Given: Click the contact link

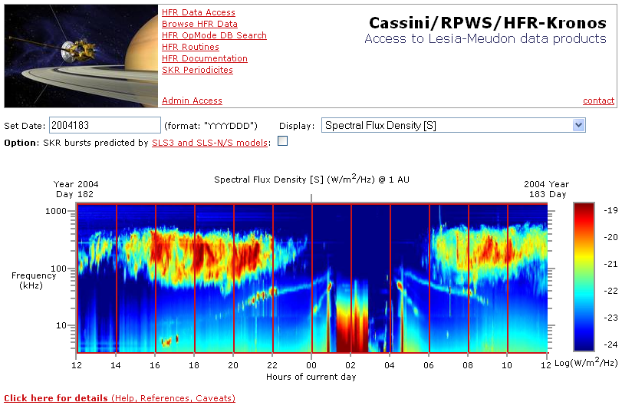Looking at the screenshot, I should pyautogui.click(x=598, y=101).
